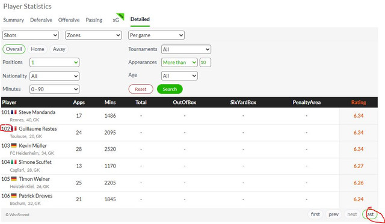
Task: Open the Age dropdown
Action: click(179, 76)
